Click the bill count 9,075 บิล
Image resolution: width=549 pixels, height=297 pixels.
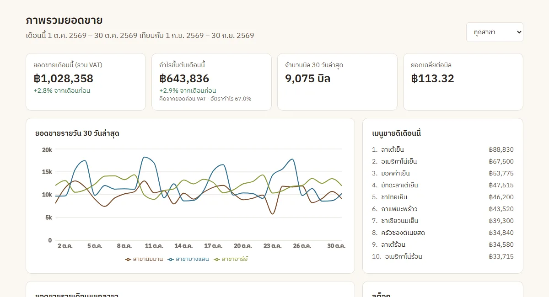click(307, 78)
